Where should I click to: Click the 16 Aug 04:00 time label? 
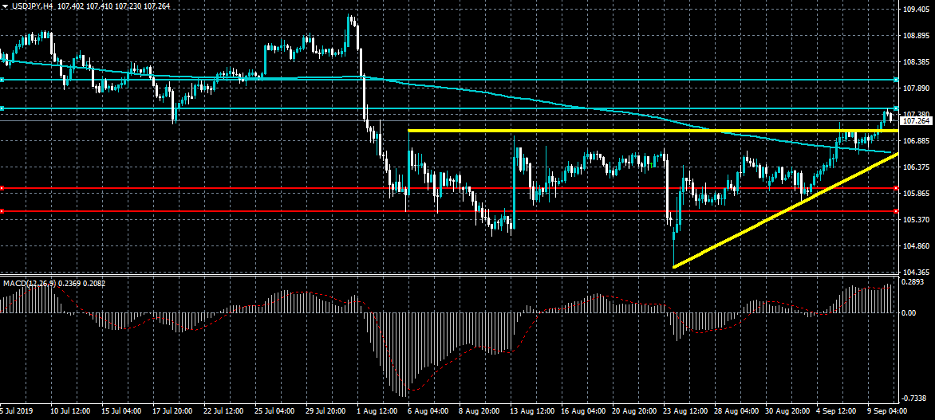click(x=585, y=412)
